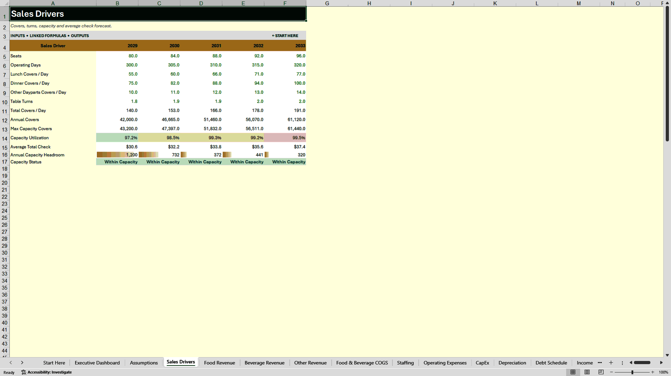This screenshot has height=376, width=671.
Task: Add a new sheet with plus icon
Action: tap(611, 363)
